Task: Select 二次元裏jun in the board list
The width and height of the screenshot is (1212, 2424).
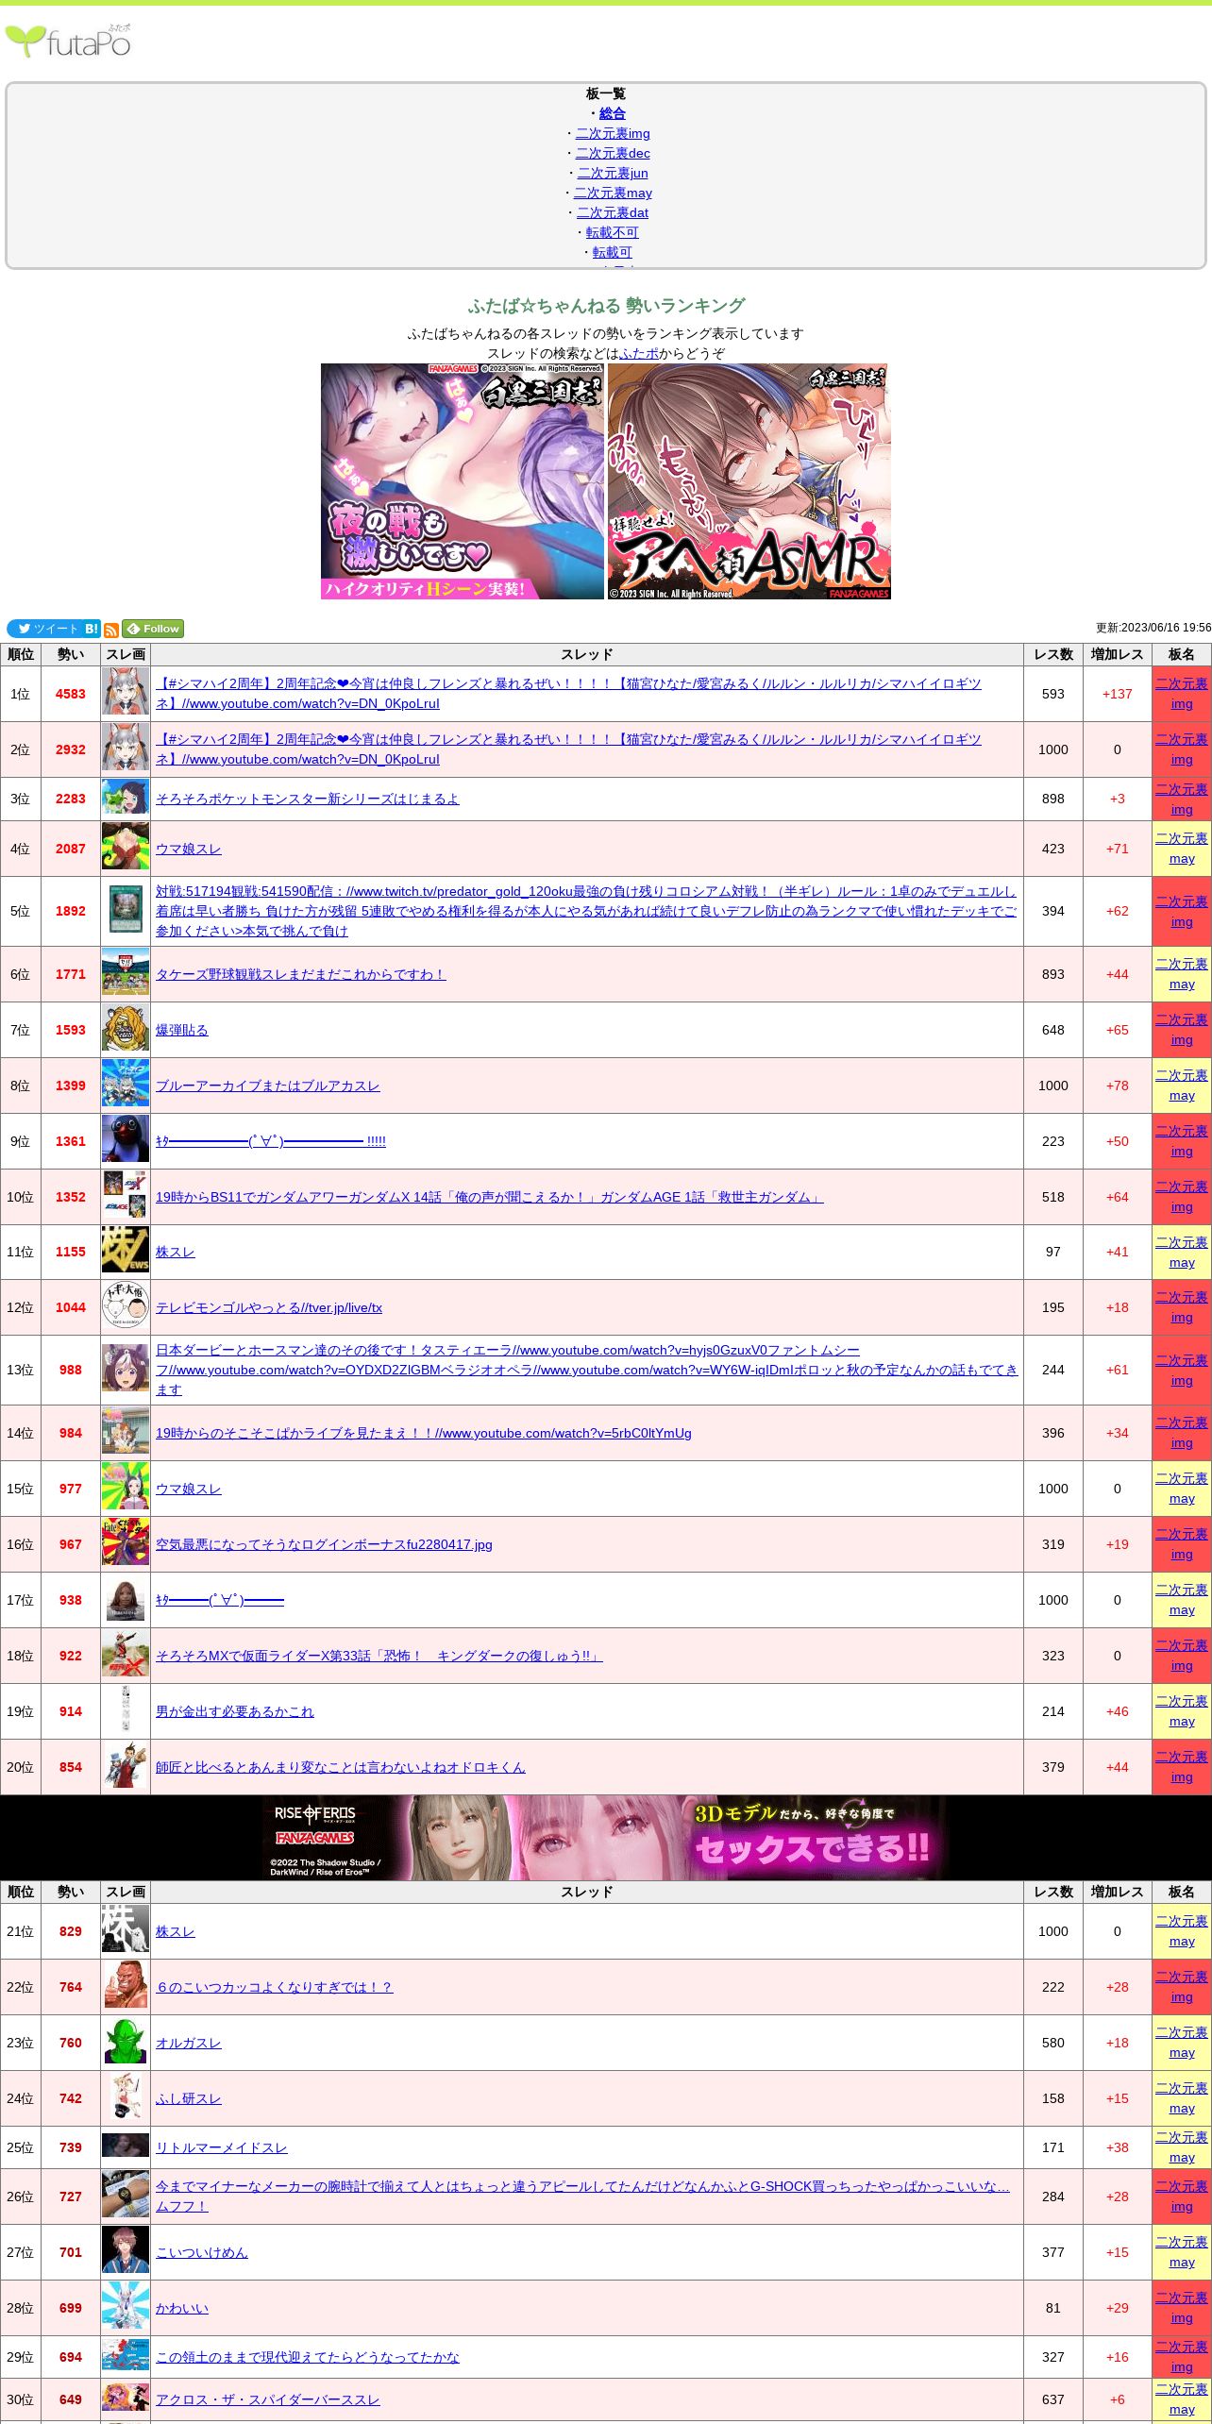Action: coord(613,173)
